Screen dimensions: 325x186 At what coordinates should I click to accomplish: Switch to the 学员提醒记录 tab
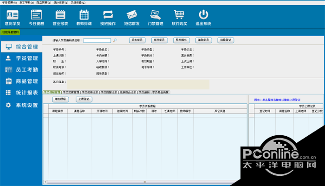pos(109,92)
